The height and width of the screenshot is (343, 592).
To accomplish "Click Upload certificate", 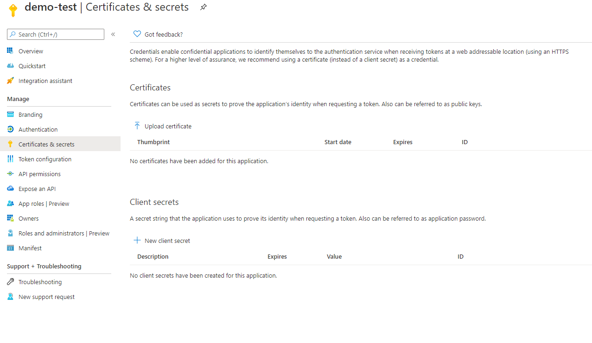I will (x=162, y=126).
